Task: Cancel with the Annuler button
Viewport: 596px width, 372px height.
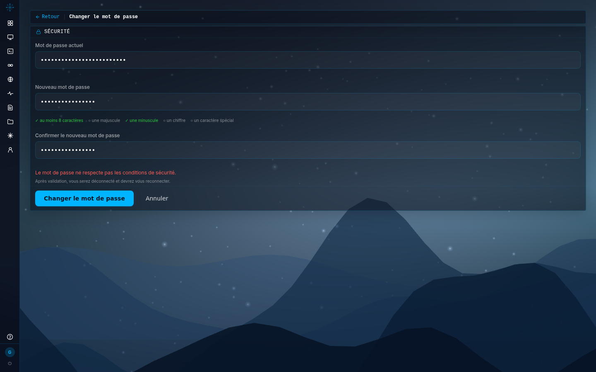Action: (157, 198)
